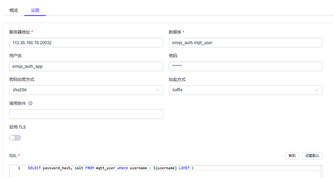Toggle the 启用 TLS switch
Image resolution: width=334 pixels, height=178 pixels.
pos(15,137)
